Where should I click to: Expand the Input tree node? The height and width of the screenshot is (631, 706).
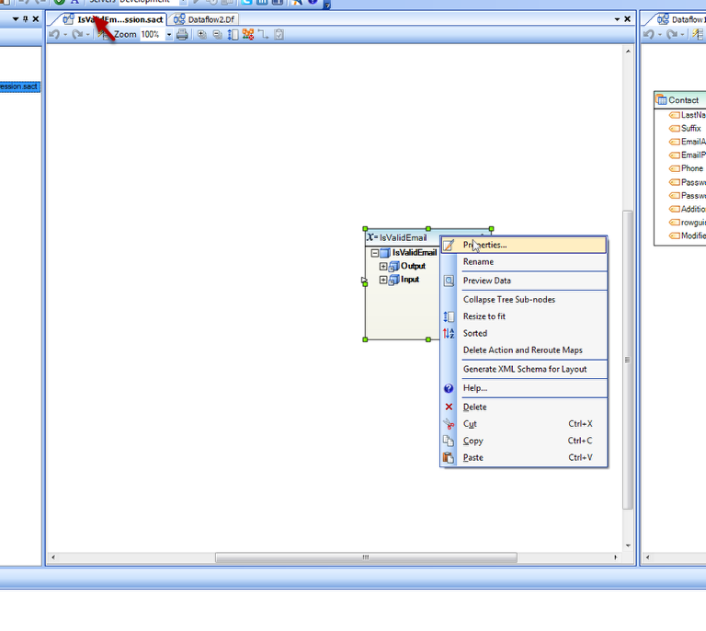point(383,280)
